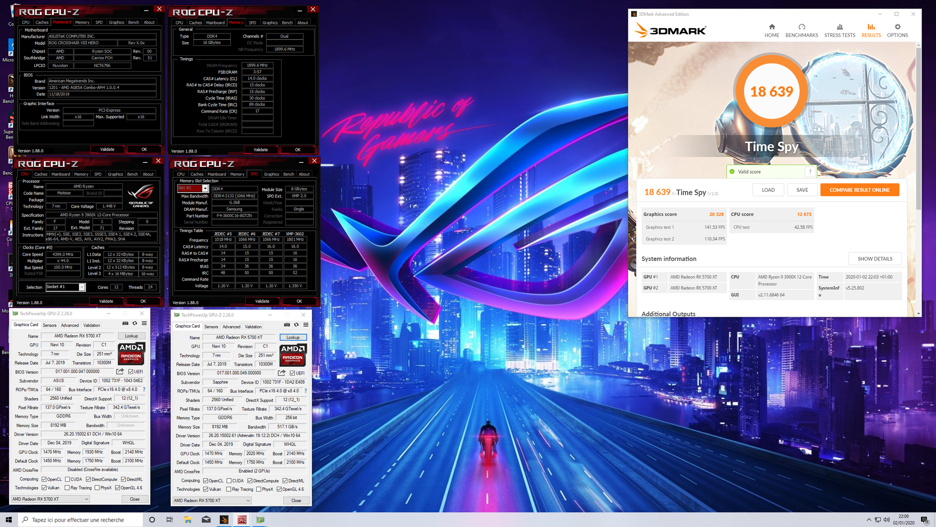Image resolution: width=936 pixels, height=527 pixels.
Task: Click Bus Interface question mark in Sapphire GPU-Z
Action: 306,391
